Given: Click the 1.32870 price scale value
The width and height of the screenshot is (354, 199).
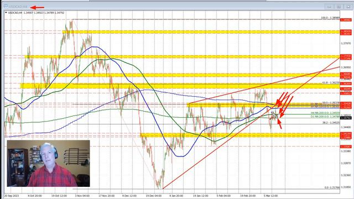Looking at the screenshot, I should [346, 163].
